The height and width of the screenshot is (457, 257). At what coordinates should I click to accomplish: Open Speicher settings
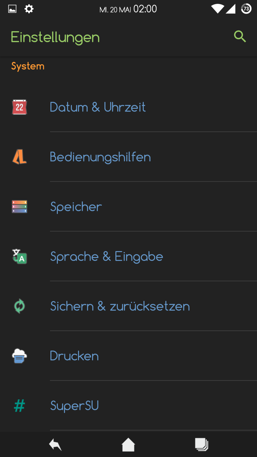[x=76, y=207]
